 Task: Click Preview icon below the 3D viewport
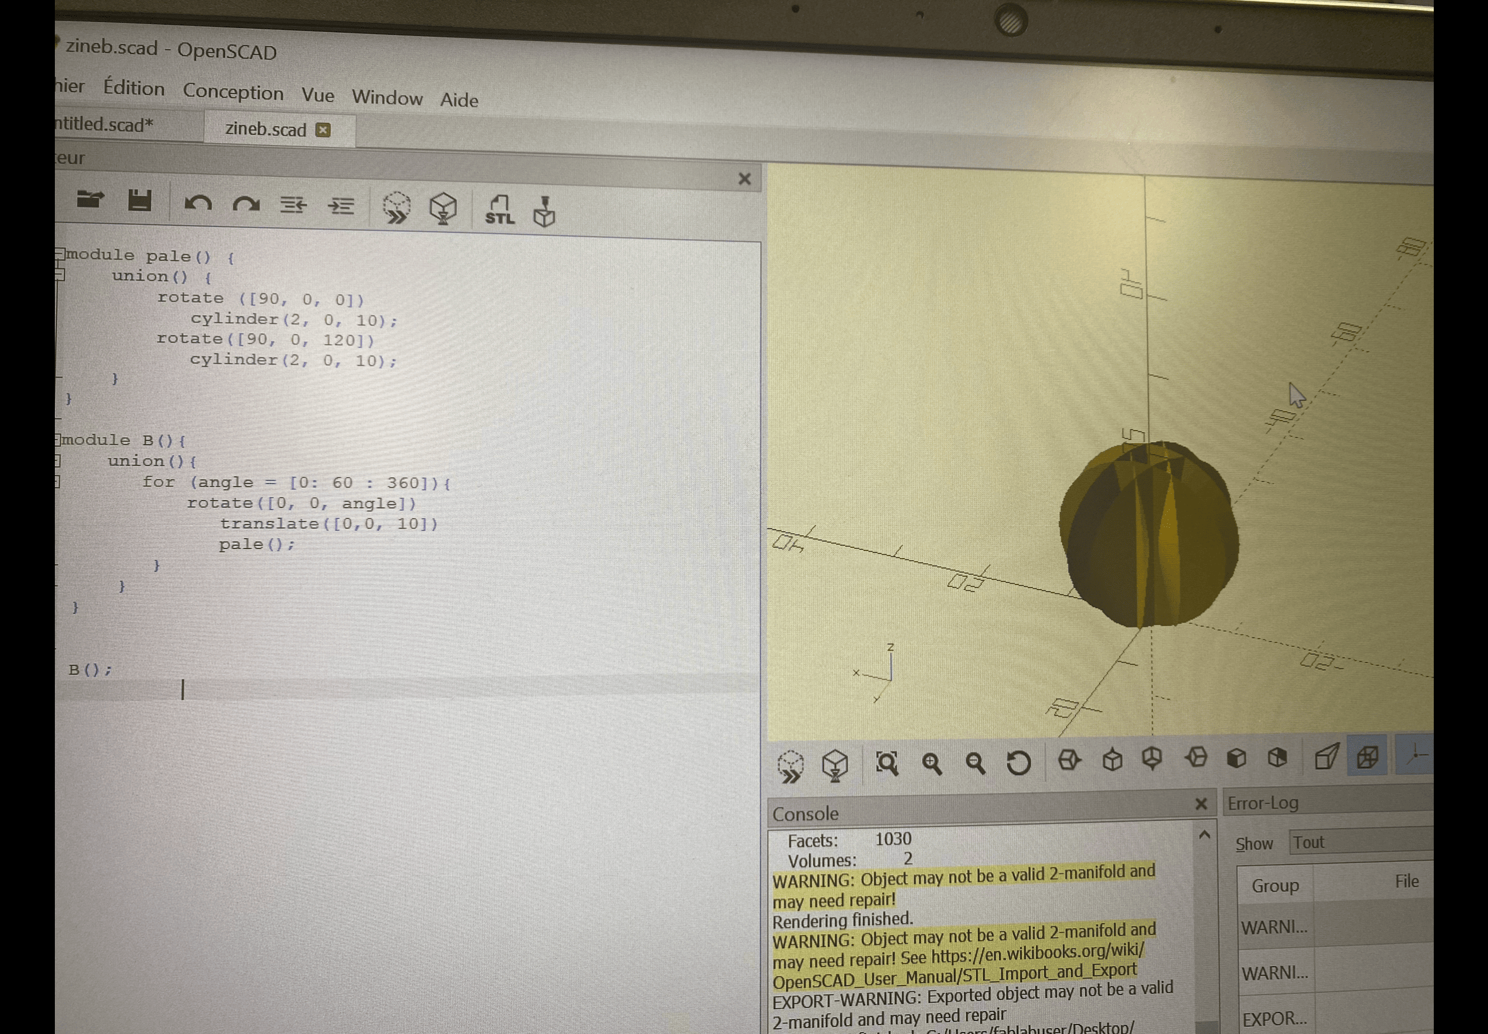pos(791,767)
